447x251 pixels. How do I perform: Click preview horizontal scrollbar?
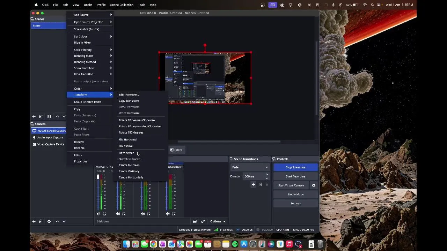click(229, 142)
